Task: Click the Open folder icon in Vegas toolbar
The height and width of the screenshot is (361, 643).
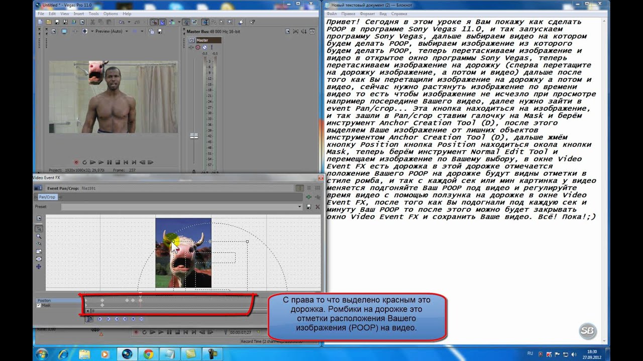Action: (x=49, y=22)
